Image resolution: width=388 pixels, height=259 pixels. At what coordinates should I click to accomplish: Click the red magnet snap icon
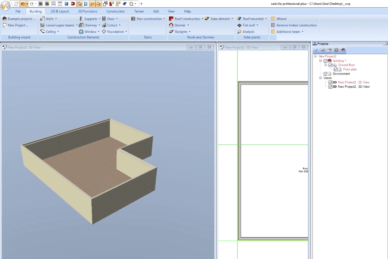click(x=73, y=4)
